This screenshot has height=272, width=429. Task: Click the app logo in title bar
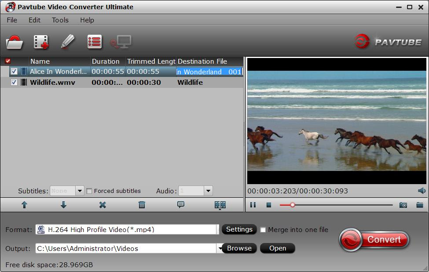point(11,7)
